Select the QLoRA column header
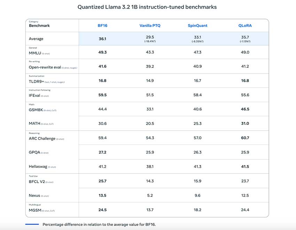The height and width of the screenshot is (230, 296). click(245, 25)
